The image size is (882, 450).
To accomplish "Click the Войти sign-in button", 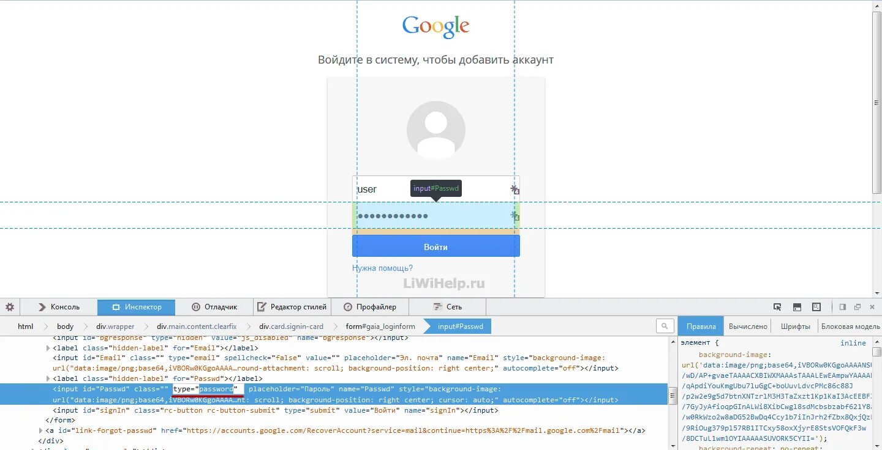I will [435, 247].
